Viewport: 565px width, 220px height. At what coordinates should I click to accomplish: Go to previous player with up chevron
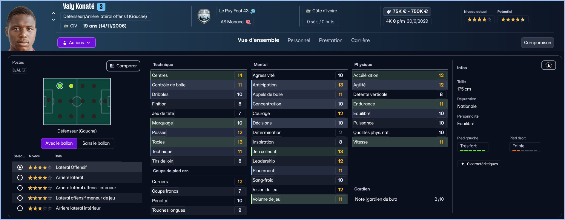(x=53, y=13)
